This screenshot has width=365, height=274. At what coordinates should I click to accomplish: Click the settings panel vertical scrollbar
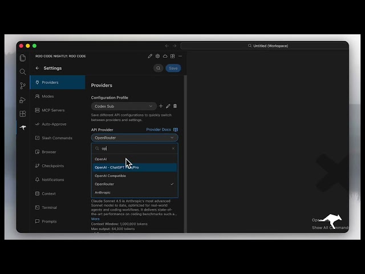click(x=185, y=154)
